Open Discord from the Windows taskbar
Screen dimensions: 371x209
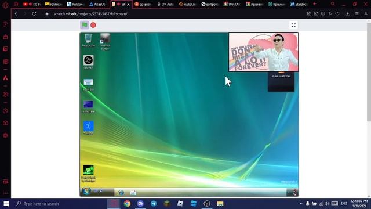click(140, 204)
